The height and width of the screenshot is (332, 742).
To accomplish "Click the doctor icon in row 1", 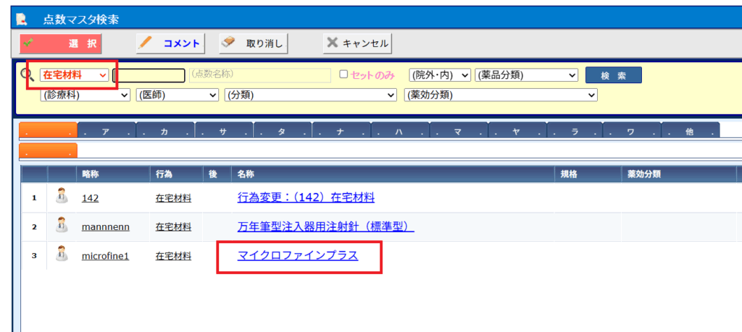I will click(62, 197).
